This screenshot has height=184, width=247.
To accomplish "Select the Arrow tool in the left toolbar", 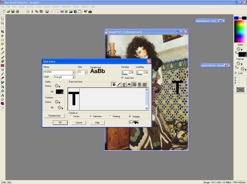I will 2,19.
